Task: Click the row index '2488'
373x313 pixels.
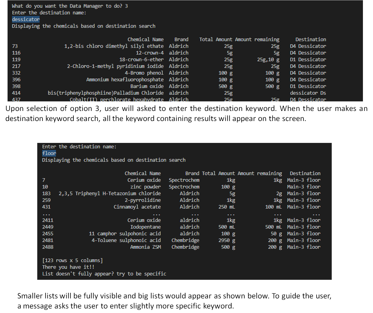Action: tap(48, 247)
